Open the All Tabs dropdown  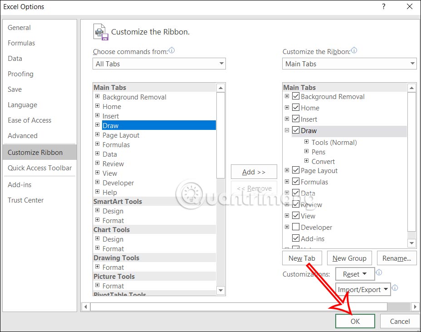tap(159, 64)
